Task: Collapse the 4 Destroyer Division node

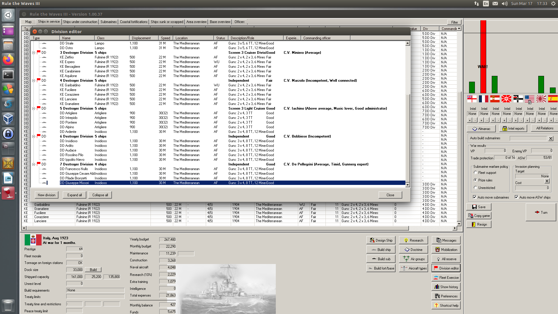Action: coord(34,81)
